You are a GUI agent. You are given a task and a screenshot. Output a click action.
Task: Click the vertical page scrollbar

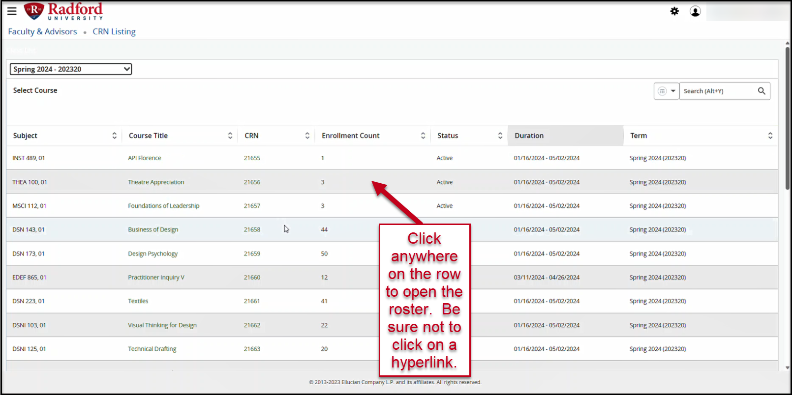click(787, 118)
